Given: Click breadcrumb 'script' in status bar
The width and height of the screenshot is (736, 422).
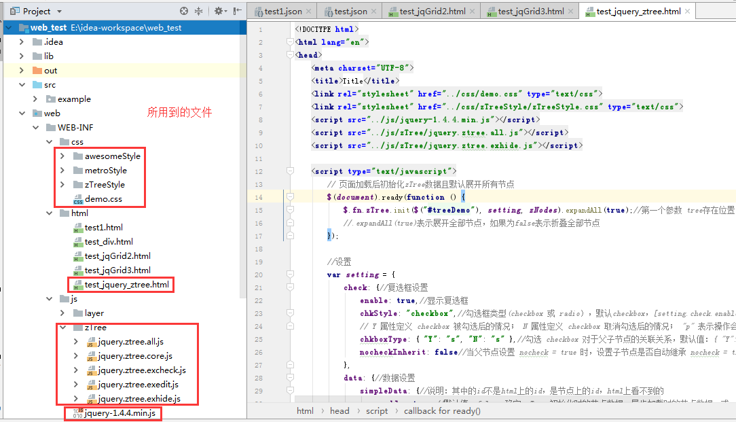Looking at the screenshot, I should click(377, 411).
